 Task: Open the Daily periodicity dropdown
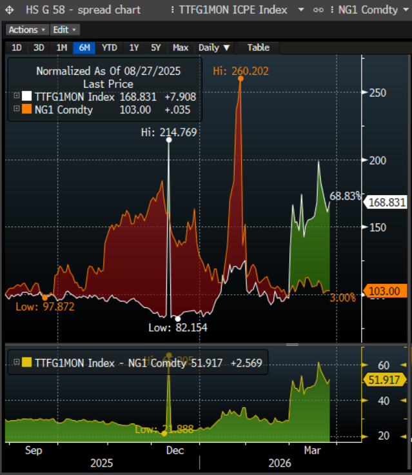click(214, 48)
